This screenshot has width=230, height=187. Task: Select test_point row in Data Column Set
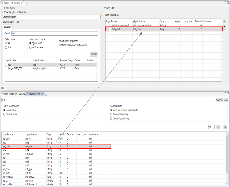click(x=164, y=29)
